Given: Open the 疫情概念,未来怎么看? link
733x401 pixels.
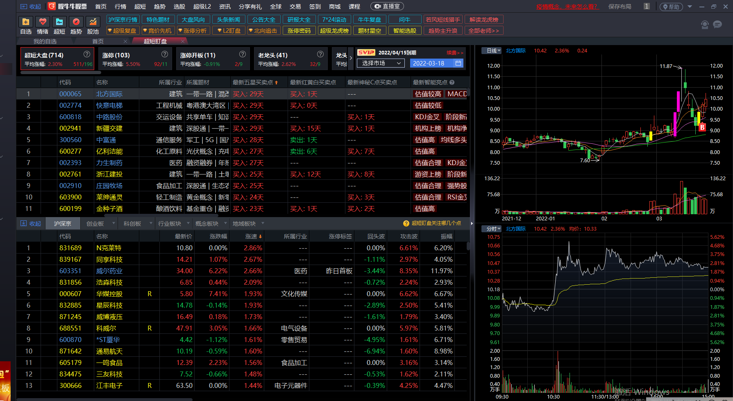Looking at the screenshot, I should click(567, 7).
